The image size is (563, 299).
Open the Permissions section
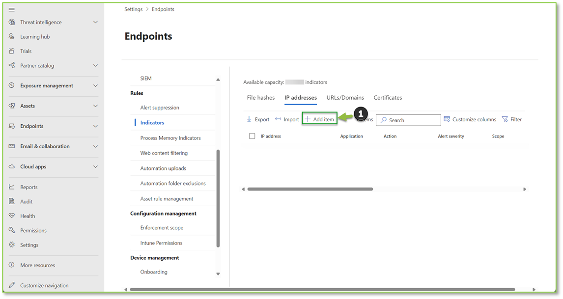pos(33,230)
